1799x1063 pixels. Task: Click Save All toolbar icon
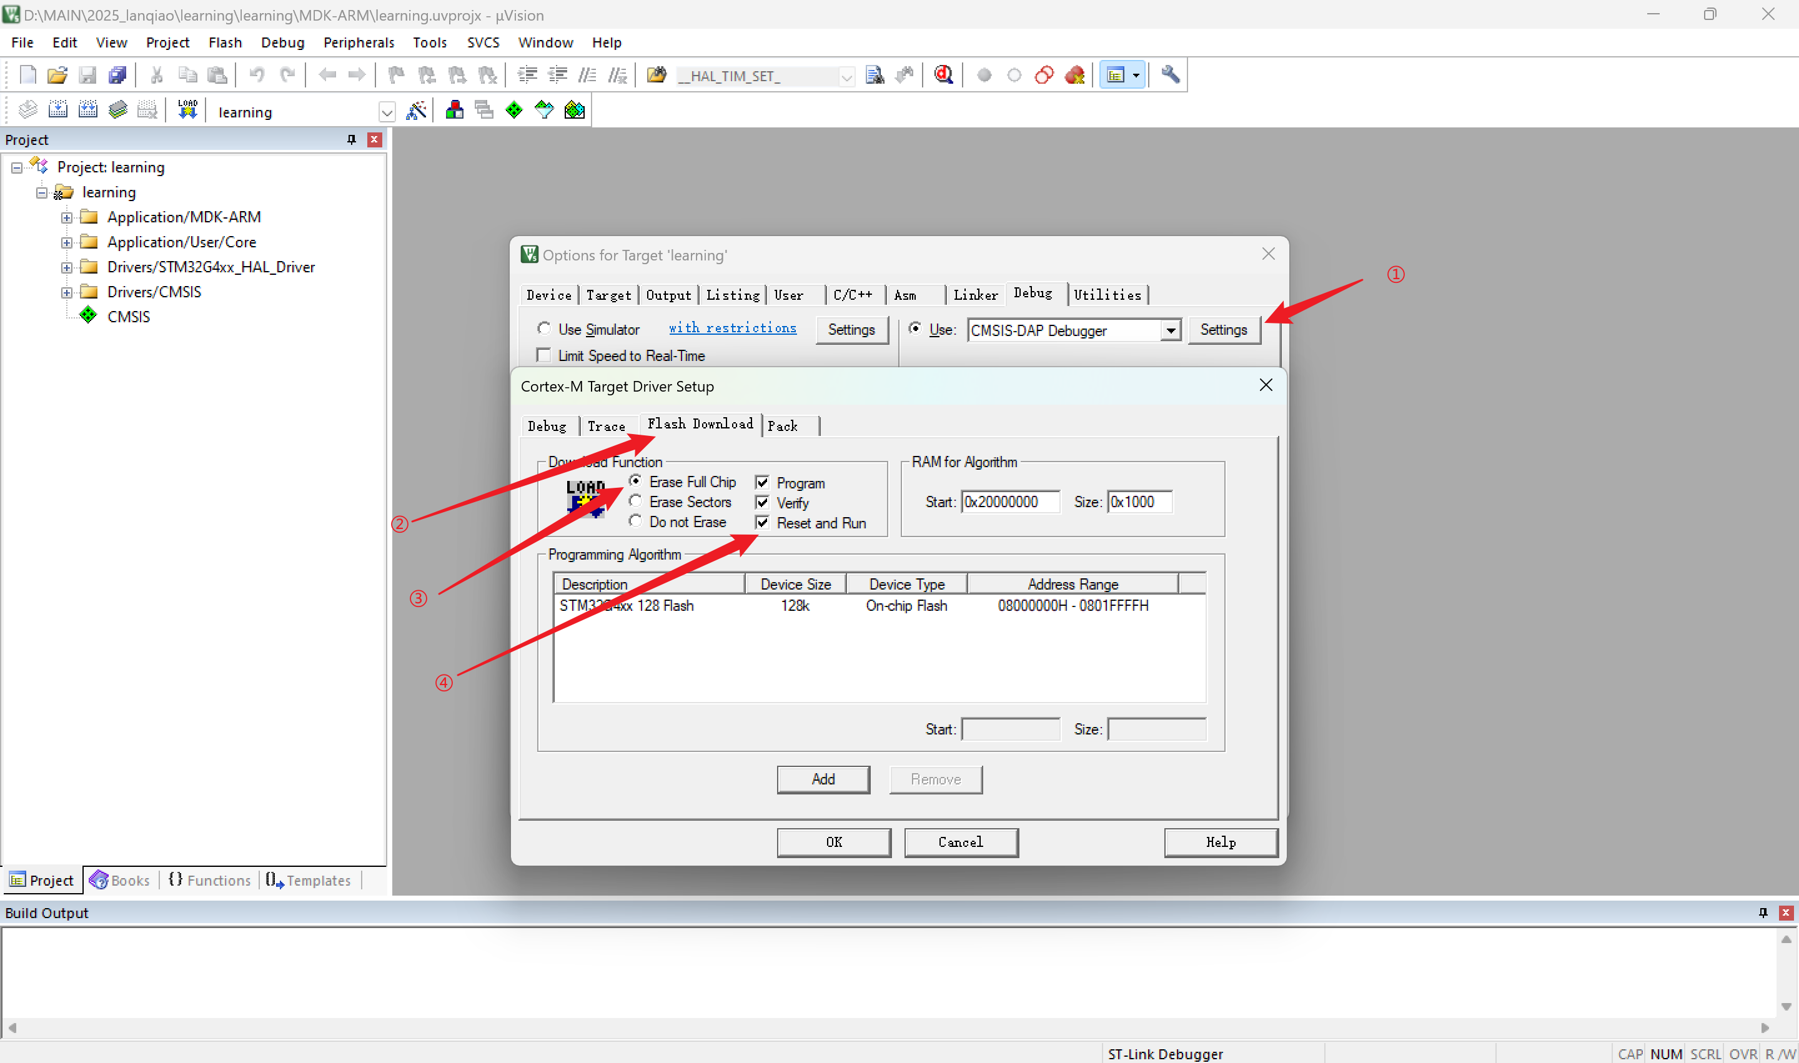pyautogui.click(x=117, y=74)
